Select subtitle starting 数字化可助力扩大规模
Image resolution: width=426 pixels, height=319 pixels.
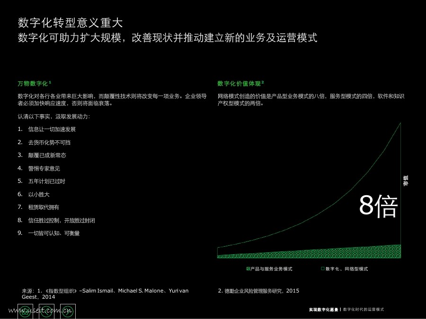pyautogui.click(x=168, y=38)
